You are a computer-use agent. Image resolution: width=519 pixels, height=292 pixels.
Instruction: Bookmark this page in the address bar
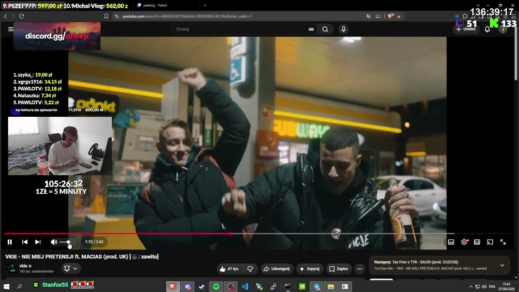coord(106,16)
